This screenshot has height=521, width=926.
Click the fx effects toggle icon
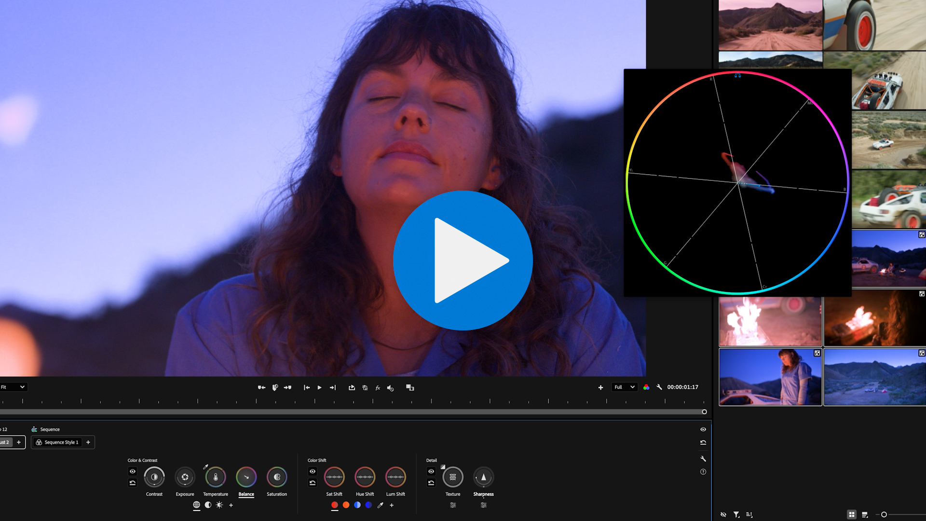(x=378, y=387)
